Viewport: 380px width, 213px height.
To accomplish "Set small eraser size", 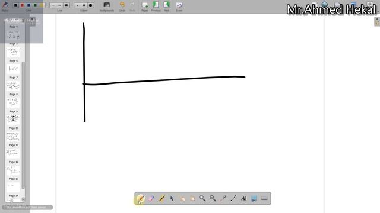I will pyautogui.click(x=77, y=5).
